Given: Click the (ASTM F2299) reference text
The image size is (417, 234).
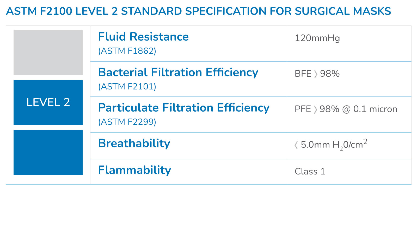Looking at the screenshot, I should tap(127, 122).
